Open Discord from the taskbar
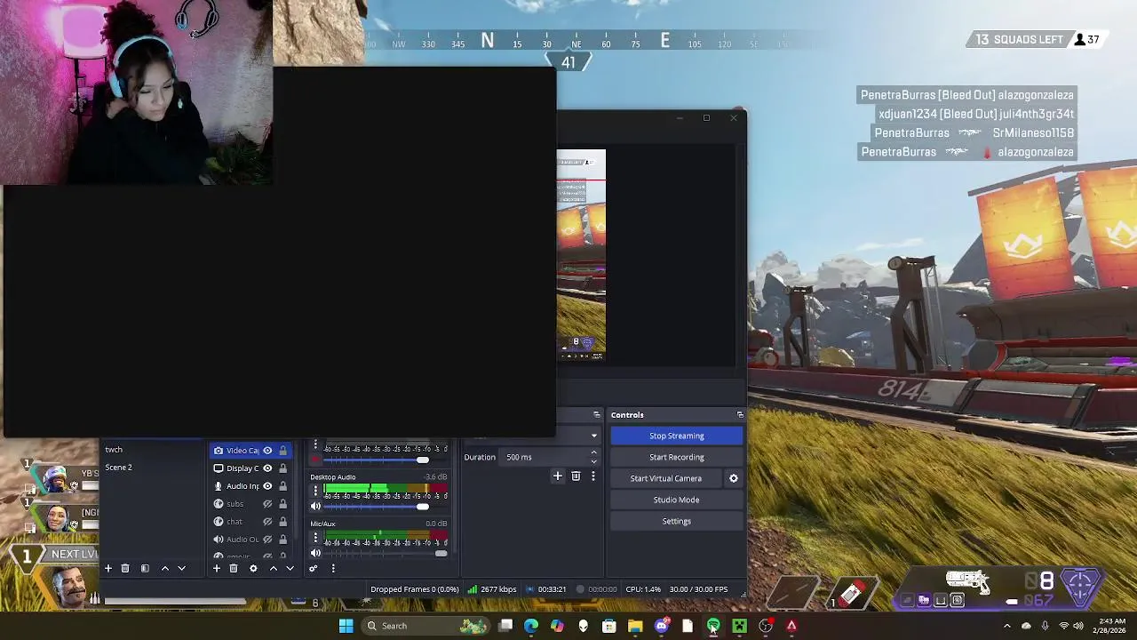Viewport: 1137px width, 640px height. coord(661,626)
